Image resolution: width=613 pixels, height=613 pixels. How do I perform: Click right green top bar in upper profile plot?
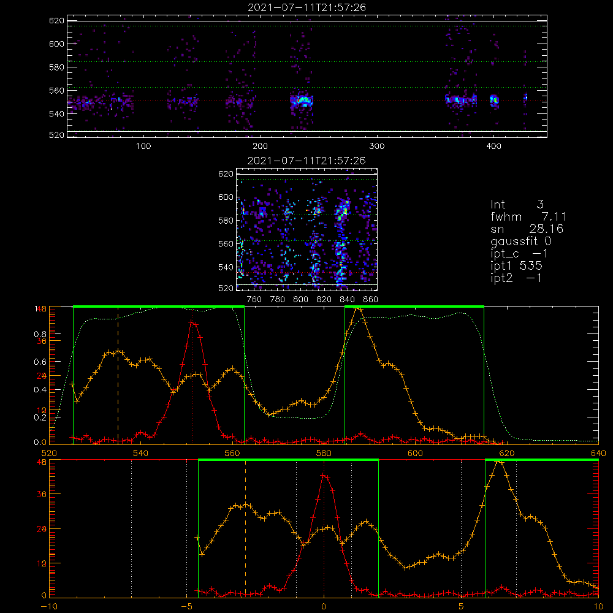click(414, 306)
